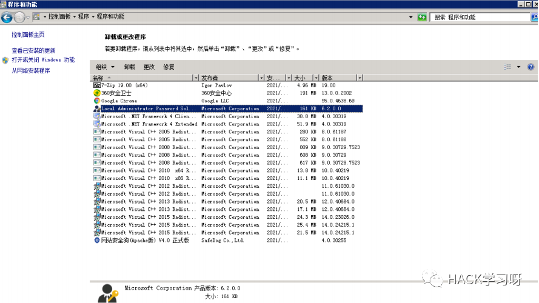Click the .NET Framework 4 Extended icon

pyautogui.click(x=96, y=124)
